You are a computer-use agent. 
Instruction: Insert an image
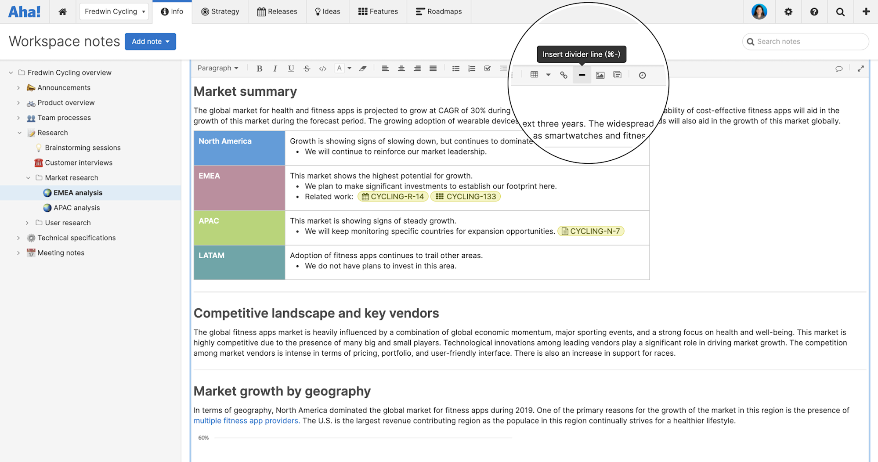pyautogui.click(x=600, y=75)
